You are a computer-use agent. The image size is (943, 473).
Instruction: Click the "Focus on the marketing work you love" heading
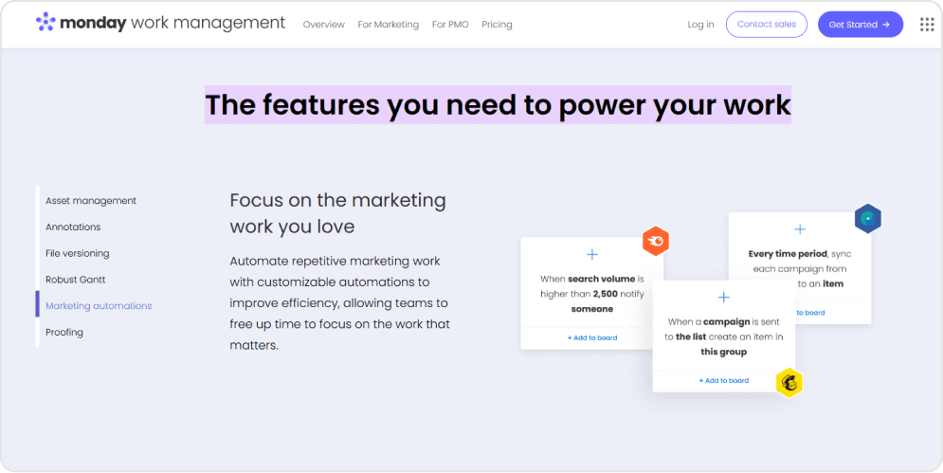click(337, 213)
